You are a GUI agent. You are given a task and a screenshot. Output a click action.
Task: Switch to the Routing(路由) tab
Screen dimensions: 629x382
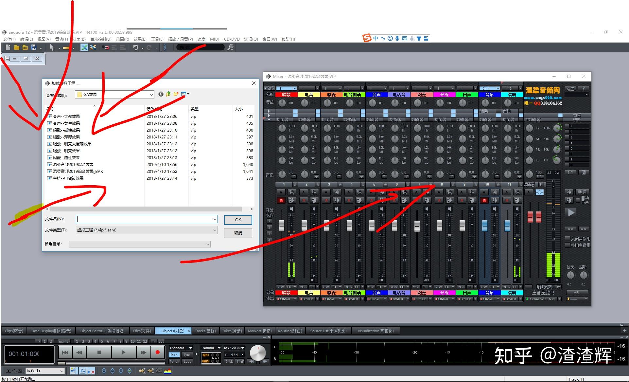(x=290, y=331)
